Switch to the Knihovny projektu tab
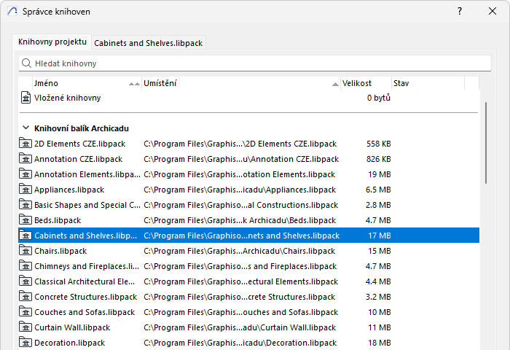The image size is (510, 350). pyautogui.click(x=52, y=42)
